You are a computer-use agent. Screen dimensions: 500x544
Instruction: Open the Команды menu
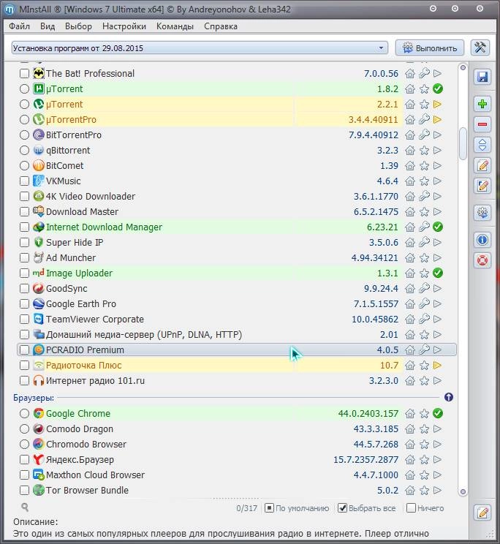[x=175, y=26]
